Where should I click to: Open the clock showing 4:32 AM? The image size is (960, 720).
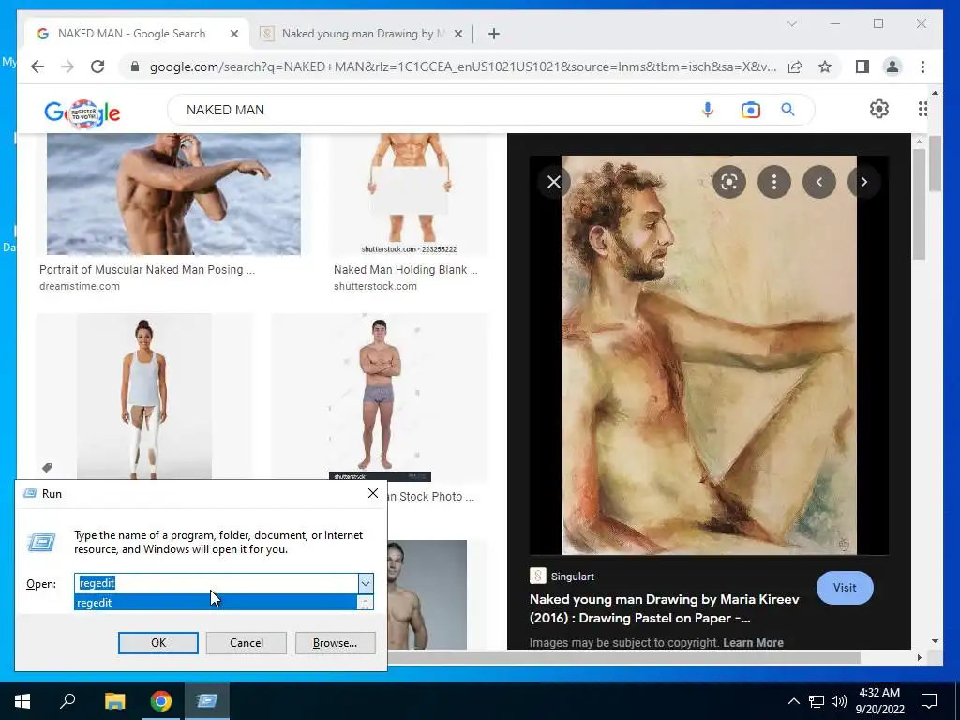(x=879, y=701)
